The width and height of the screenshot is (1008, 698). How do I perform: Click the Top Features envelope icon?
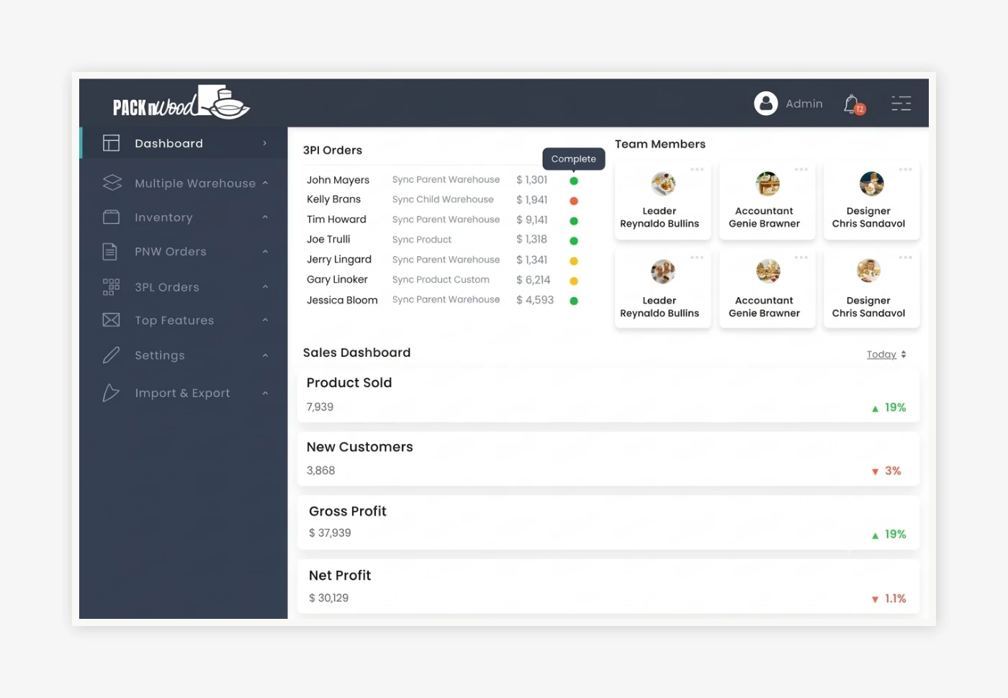coord(111,319)
